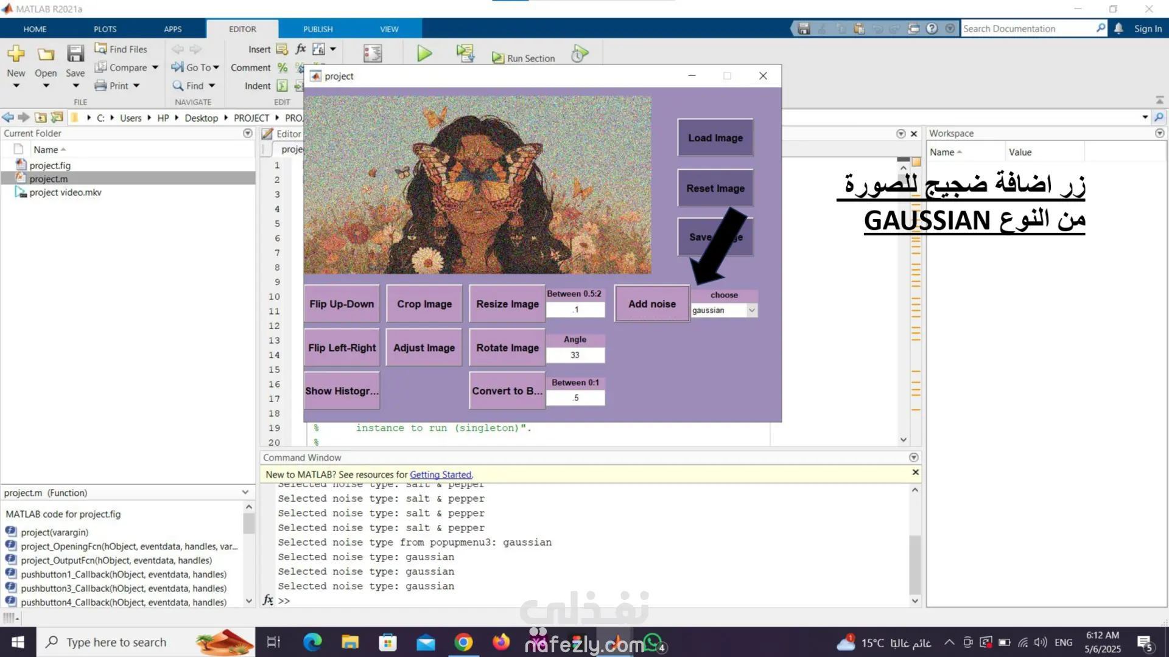Click Find Files in the toolbar
The image size is (1169, 657).
[x=121, y=49]
